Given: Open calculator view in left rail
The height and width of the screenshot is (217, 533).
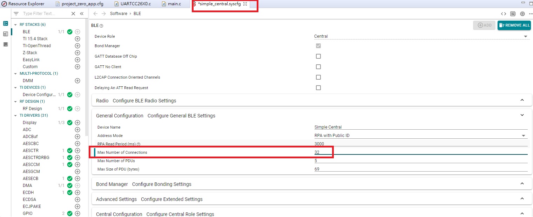Looking at the screenshot, I should [5, 34].
